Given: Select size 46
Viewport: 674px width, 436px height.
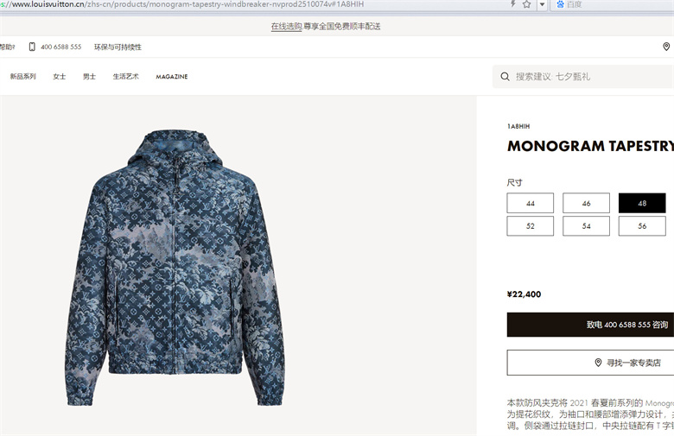Looking at the screenshot, I should tap(586, 203).
